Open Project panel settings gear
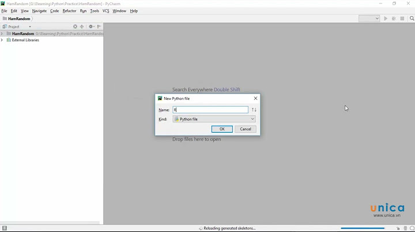415x232 pixels. [91, 26]
